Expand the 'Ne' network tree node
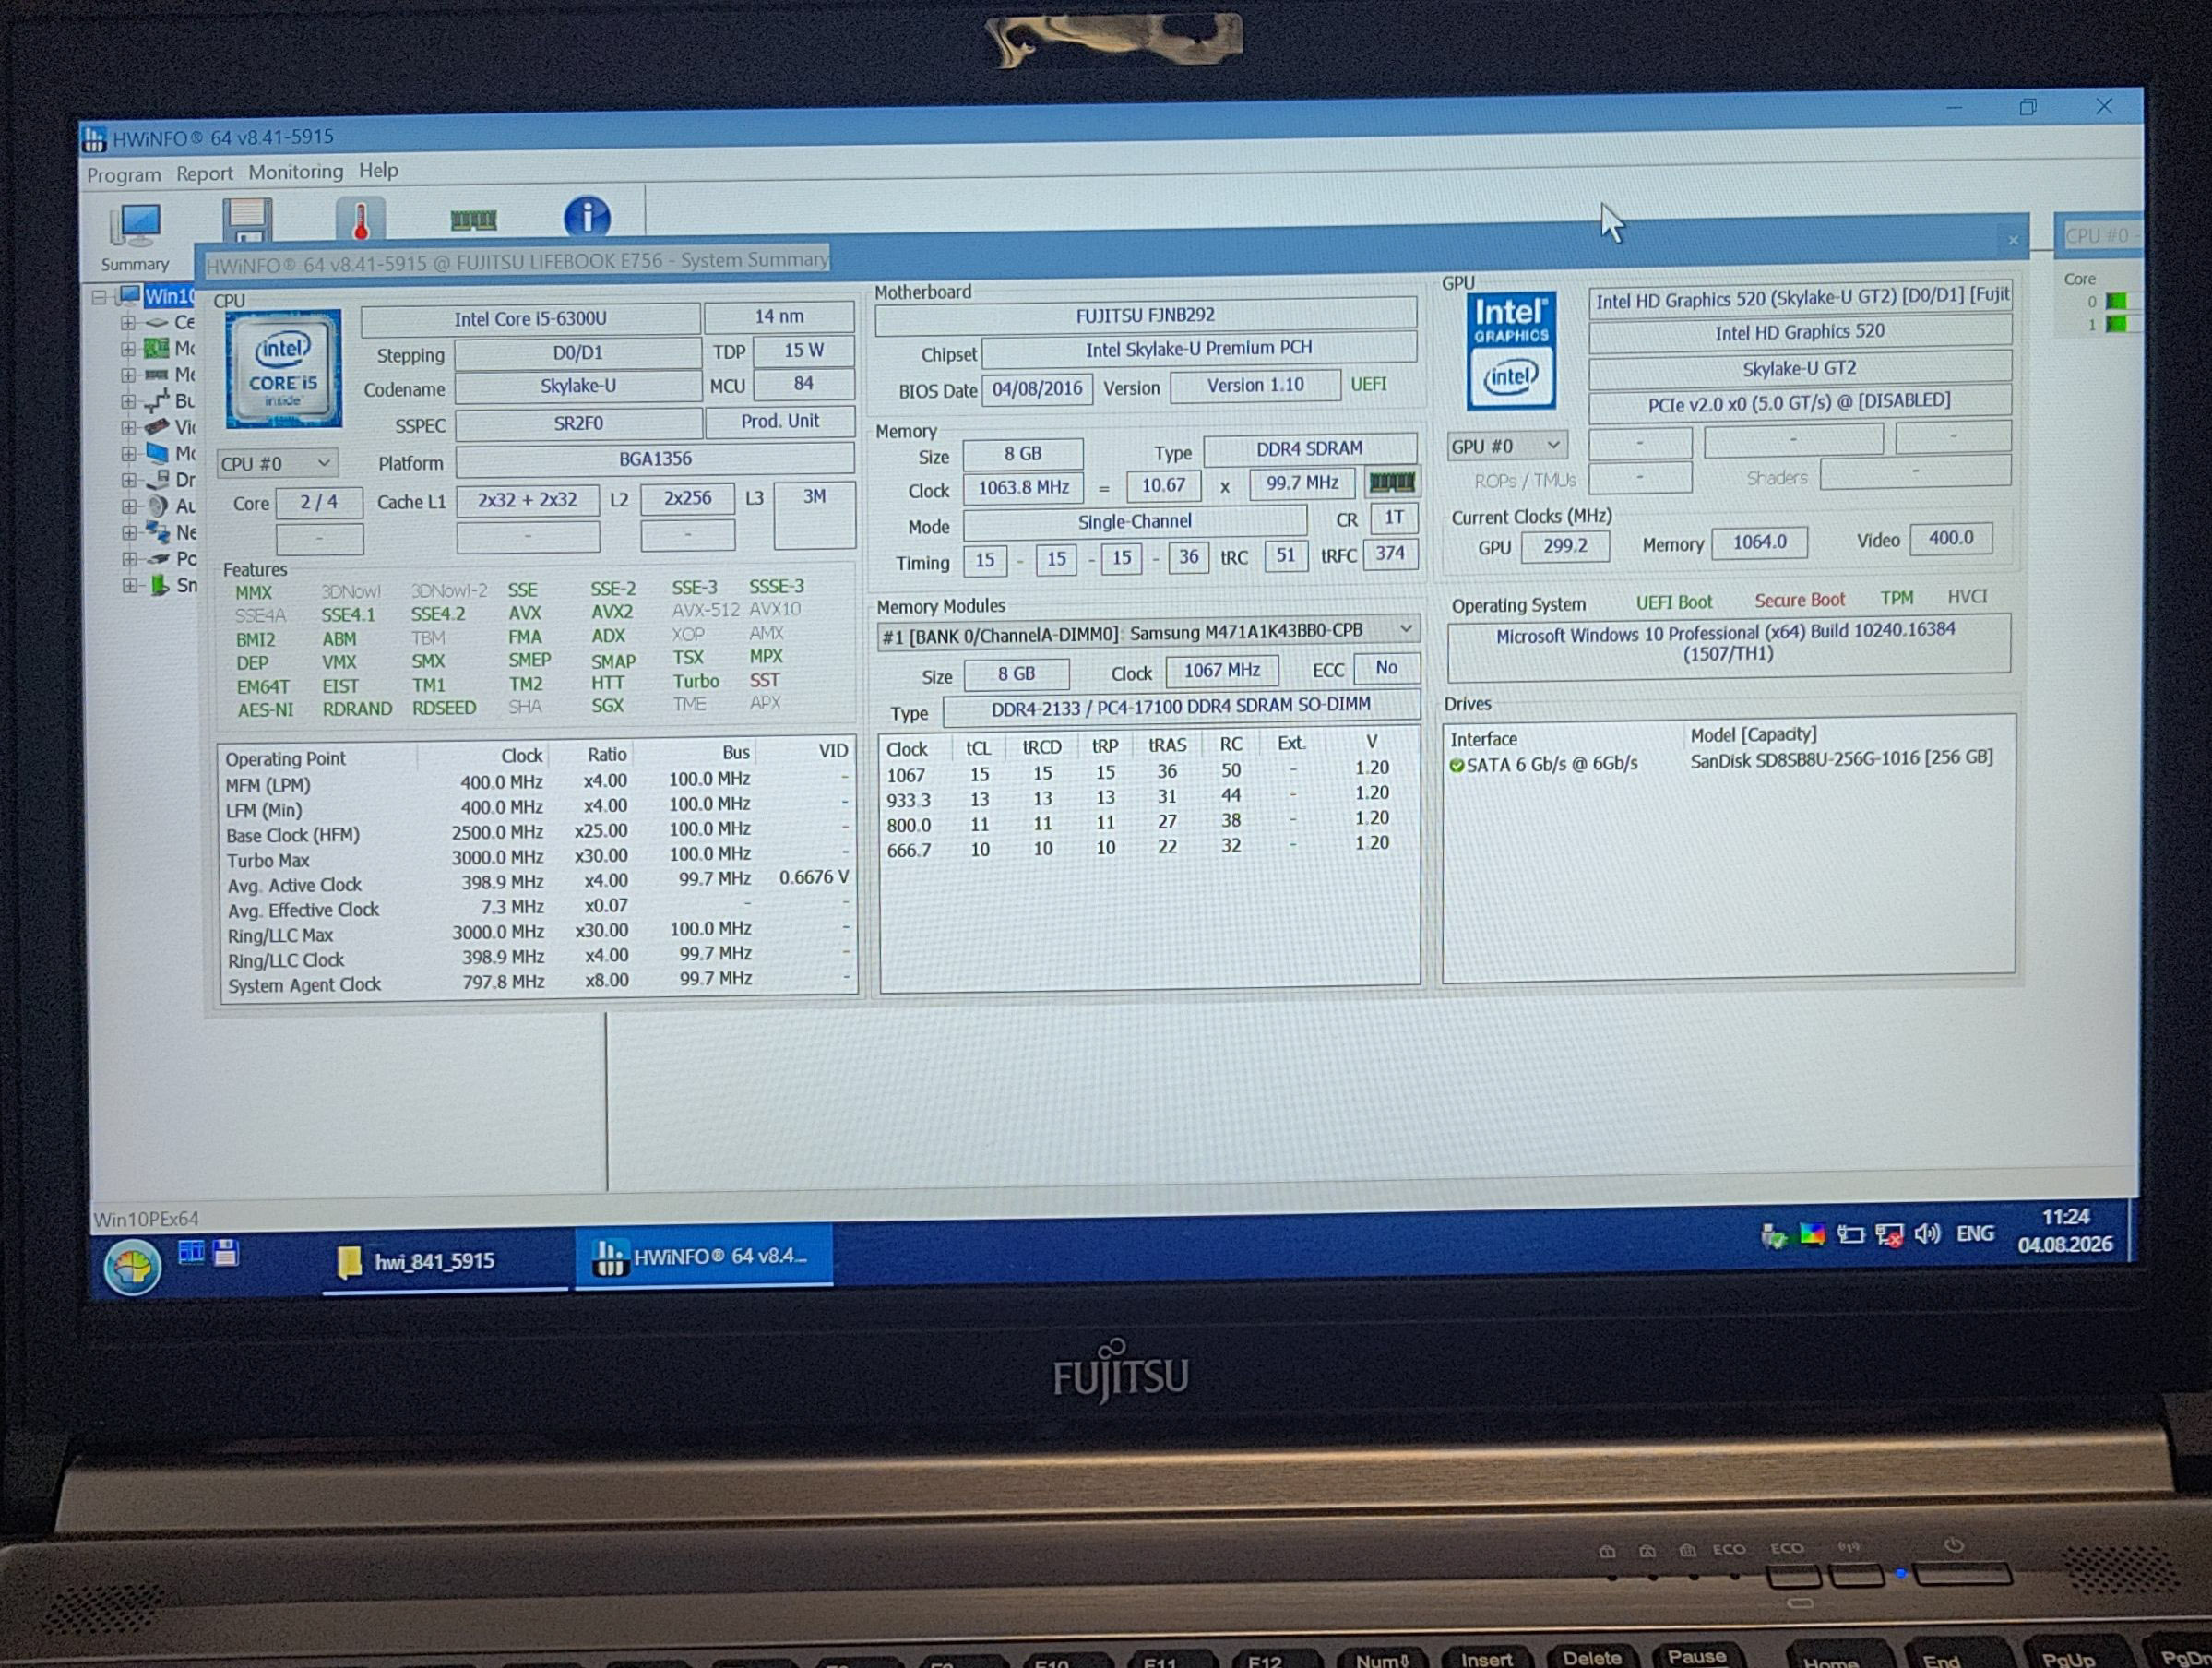The height and width of the screenshot is (1668, 2212). [x=128, y=533]
